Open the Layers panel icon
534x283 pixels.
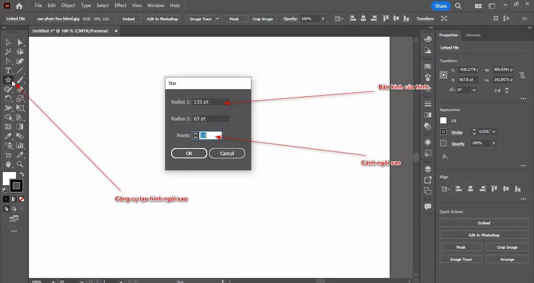[428, 169]
